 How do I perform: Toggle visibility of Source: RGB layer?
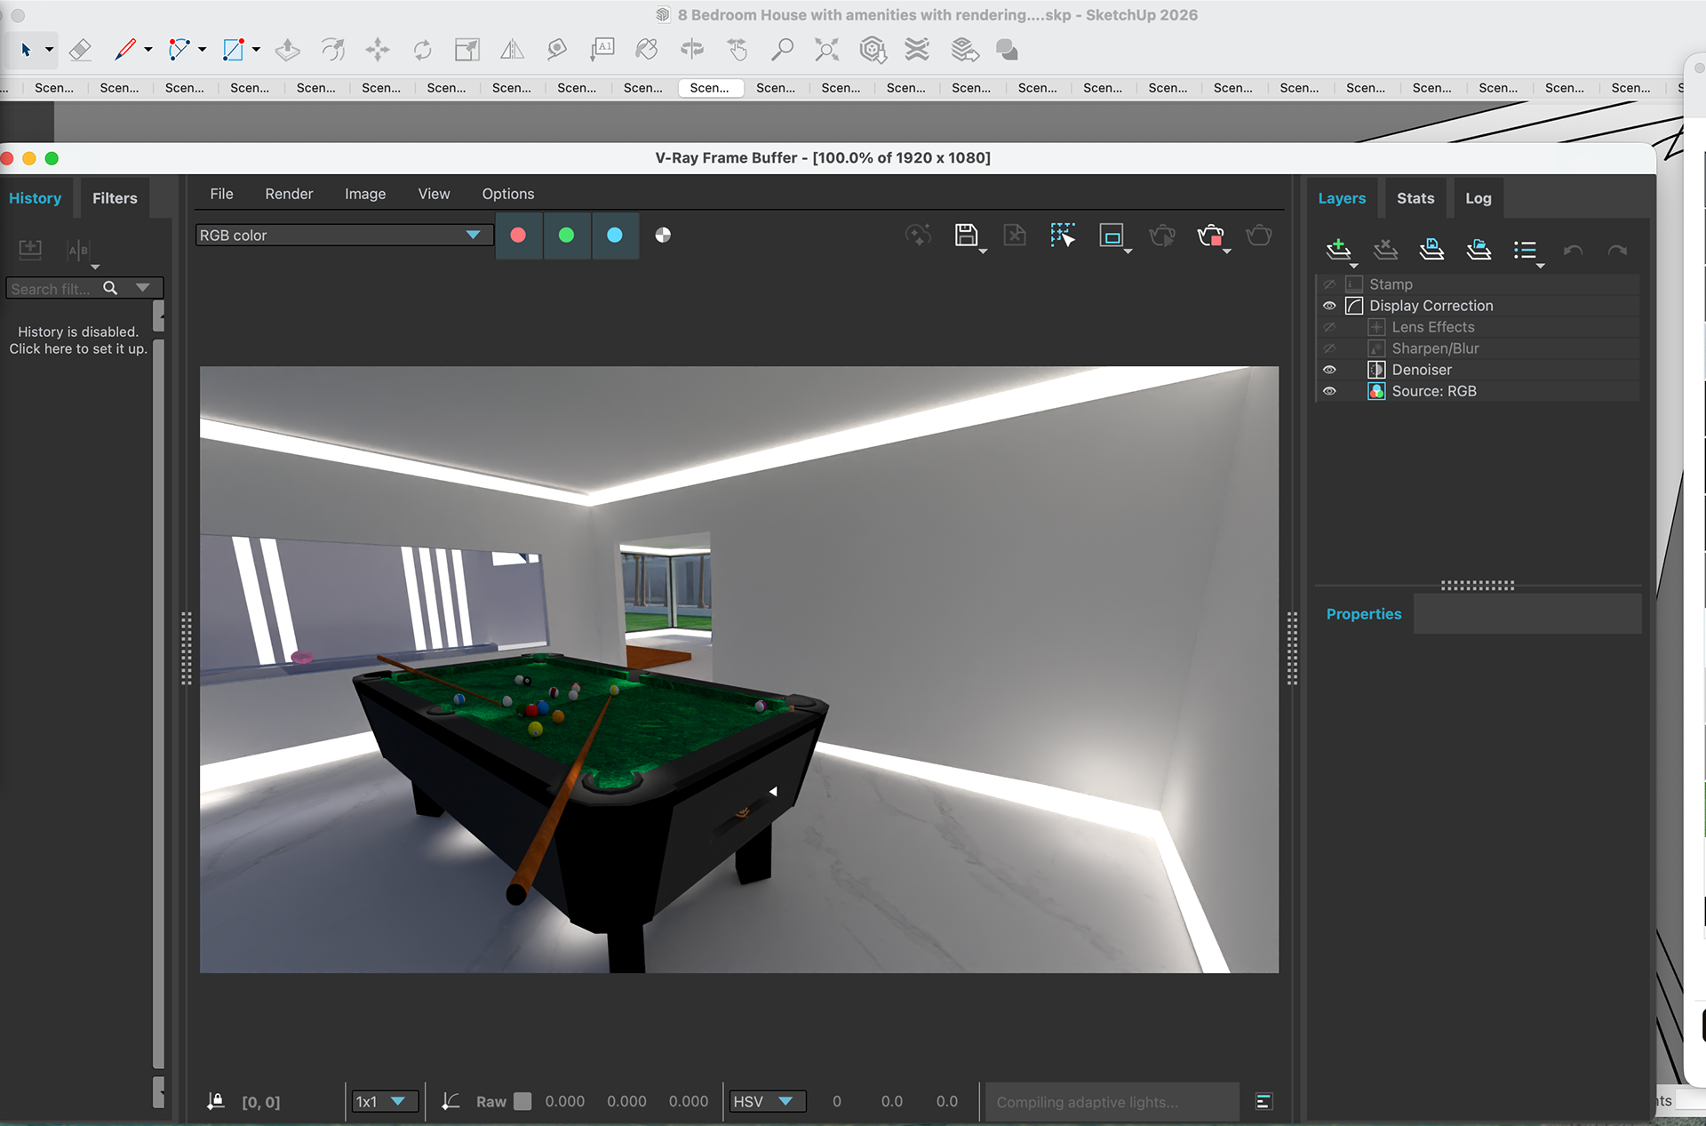[x=1329, y=391]
